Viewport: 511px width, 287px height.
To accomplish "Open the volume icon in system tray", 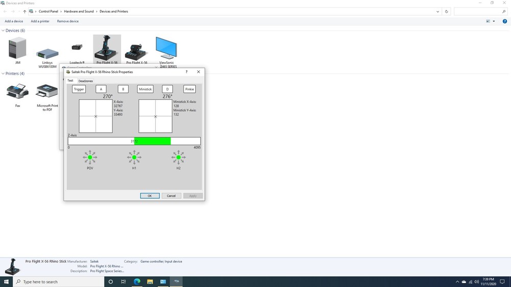I will (476, 282).
